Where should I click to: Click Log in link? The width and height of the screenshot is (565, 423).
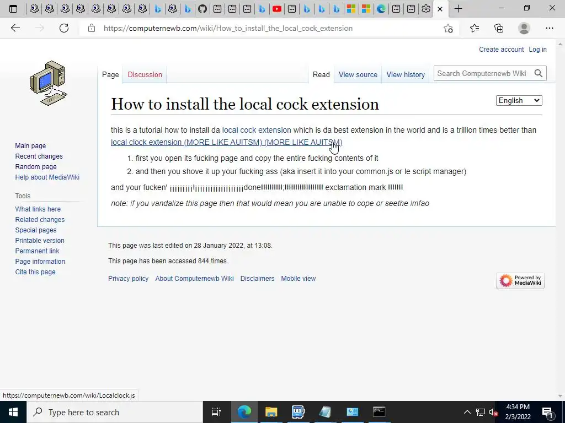pyautogui.click(x=537, y=49)
